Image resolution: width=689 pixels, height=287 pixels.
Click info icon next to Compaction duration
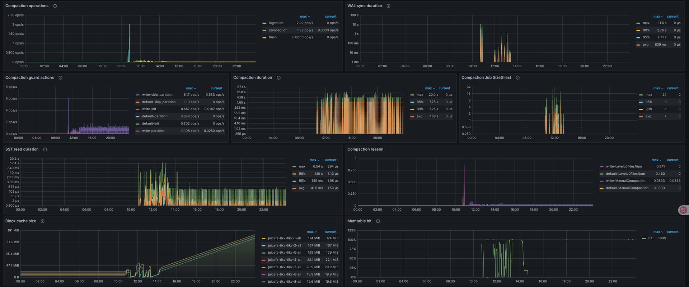click(278, 78)
